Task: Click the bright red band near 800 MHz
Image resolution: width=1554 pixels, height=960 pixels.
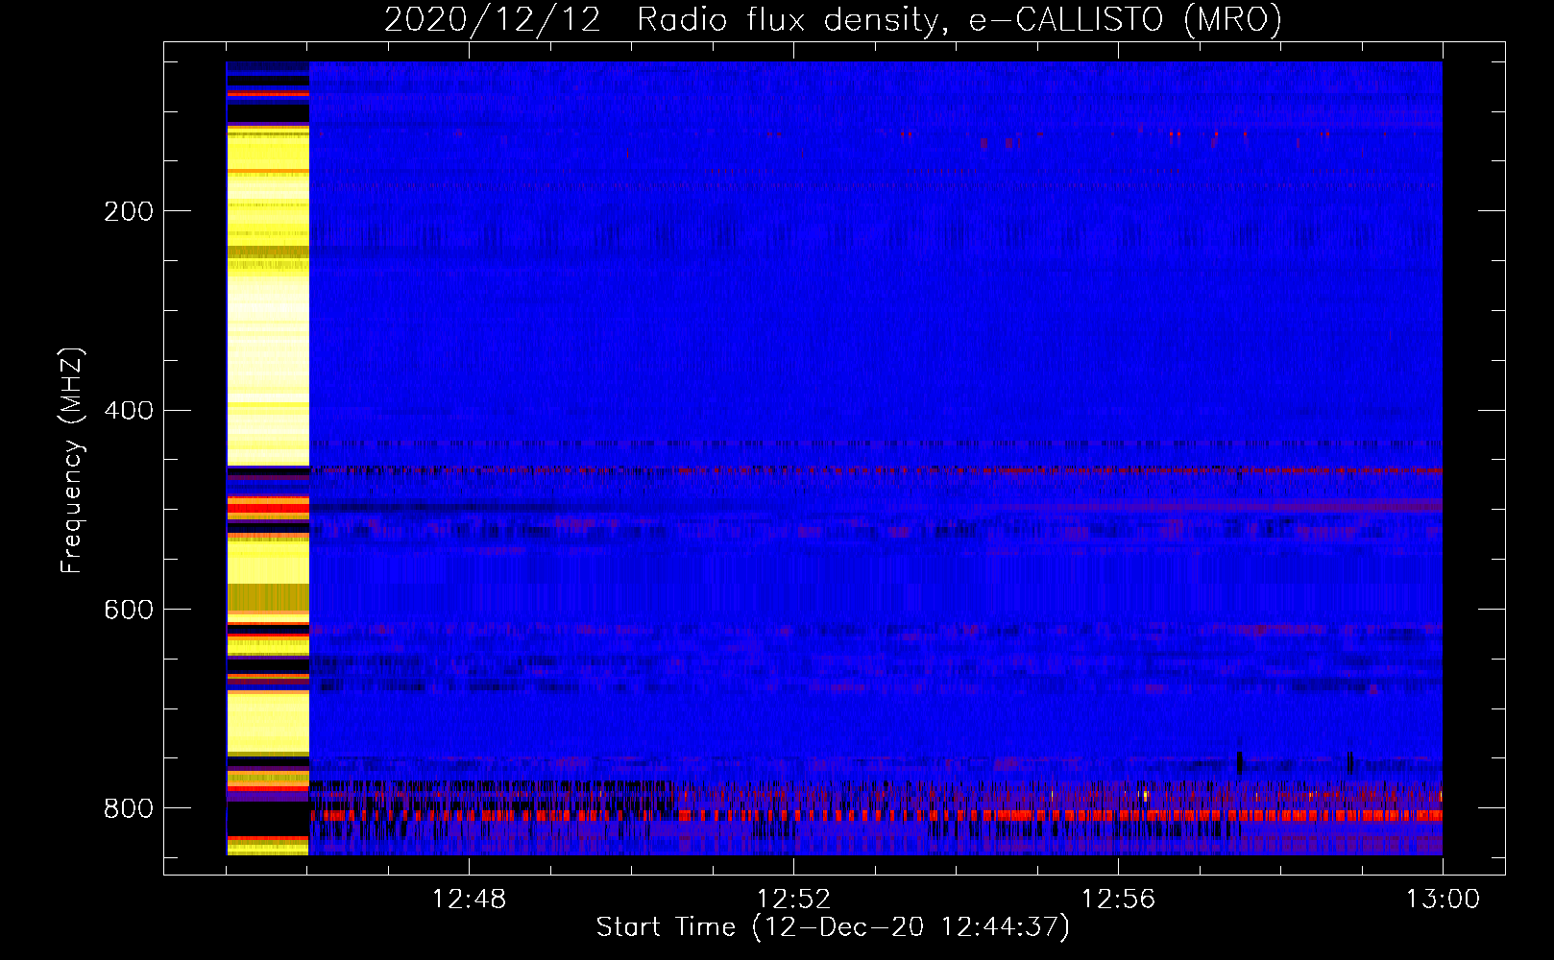Action: [876, 815]
